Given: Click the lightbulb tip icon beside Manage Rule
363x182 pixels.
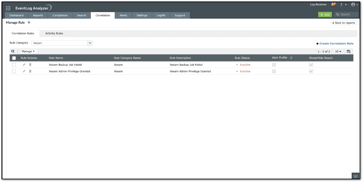Looking at the screenshot, I should (x=29, y=22).
